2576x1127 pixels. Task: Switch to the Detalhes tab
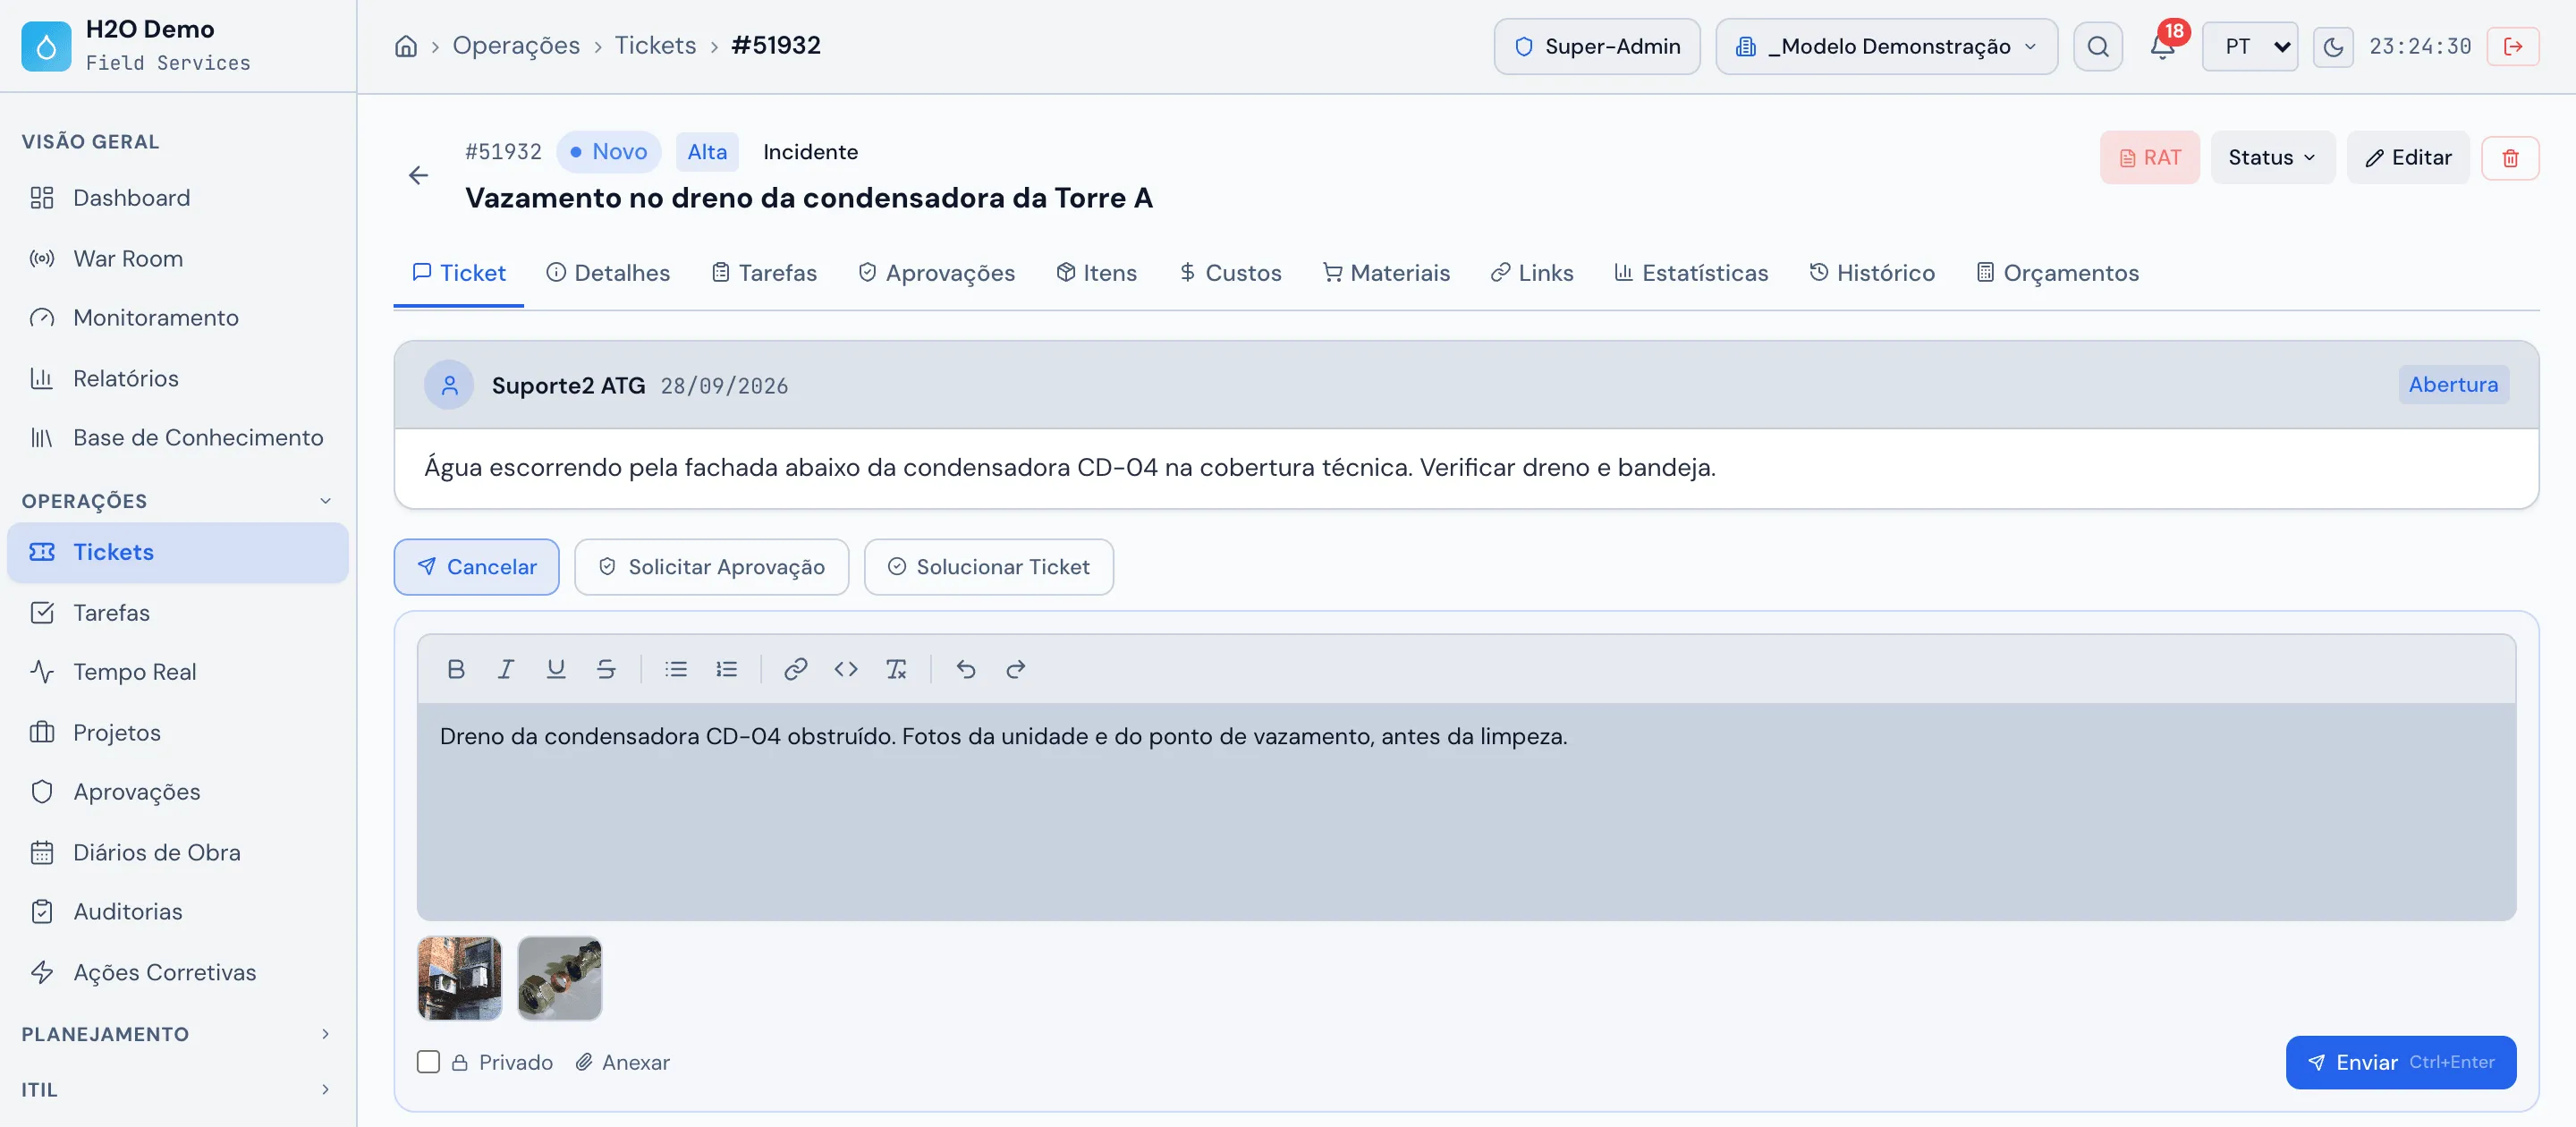[608, 273]
